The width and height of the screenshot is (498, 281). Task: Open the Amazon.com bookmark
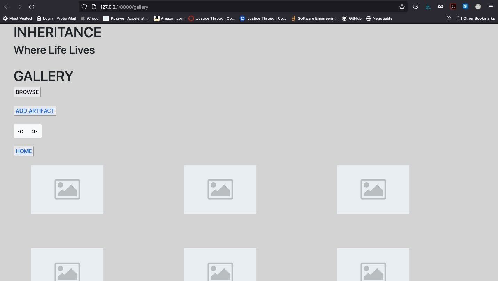click(x=169, y=18)
